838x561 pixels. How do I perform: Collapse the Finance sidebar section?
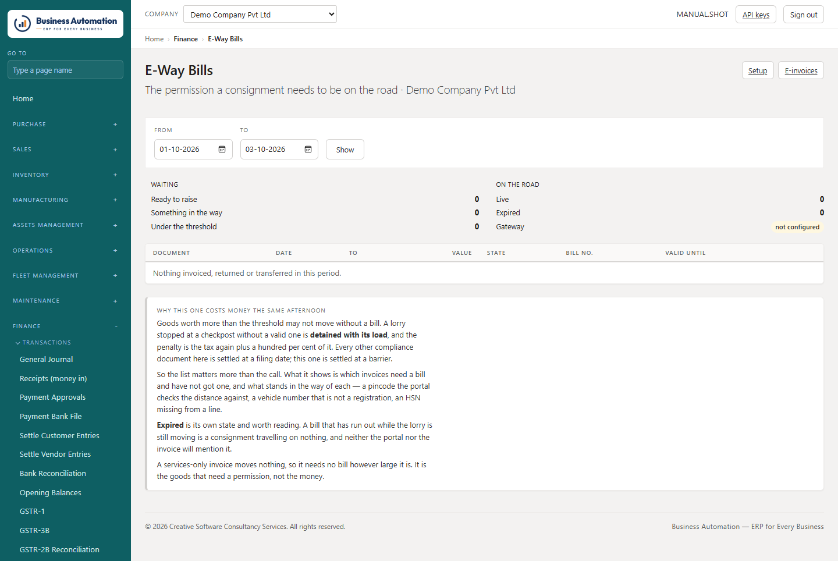(65, 326)
